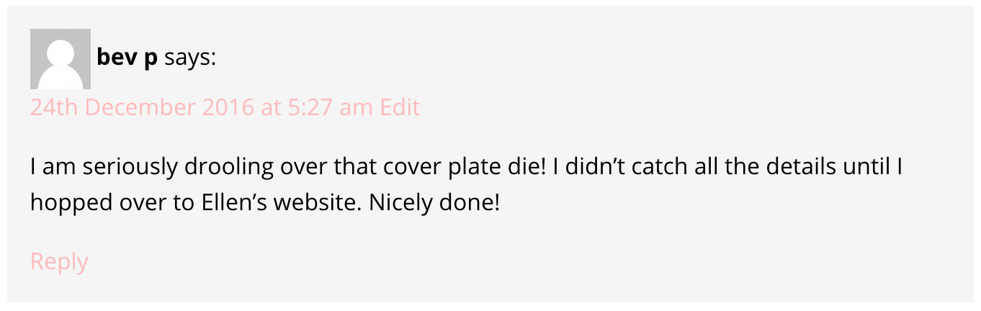Image resolution: width=981 pixels, height=311 pixels.
Task: Click the word "says:" after the author
Action: pos(189,58)
